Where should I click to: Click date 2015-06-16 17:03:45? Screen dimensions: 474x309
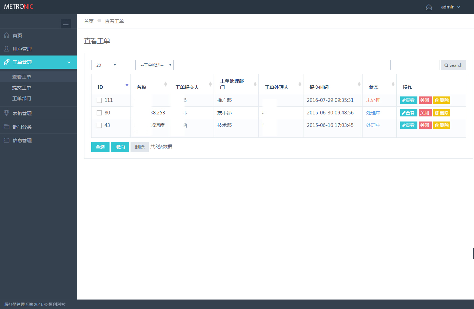330,125
